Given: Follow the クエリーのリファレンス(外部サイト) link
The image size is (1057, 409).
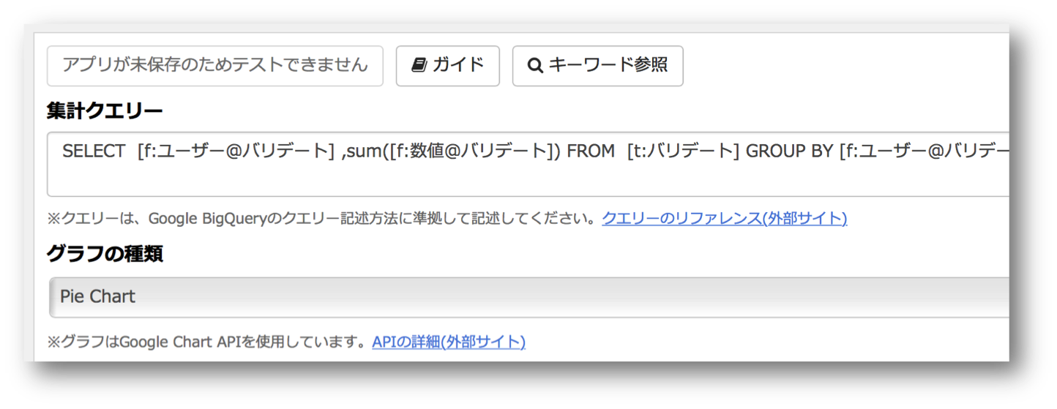Looking at the screenshot, I should (724, 218).
